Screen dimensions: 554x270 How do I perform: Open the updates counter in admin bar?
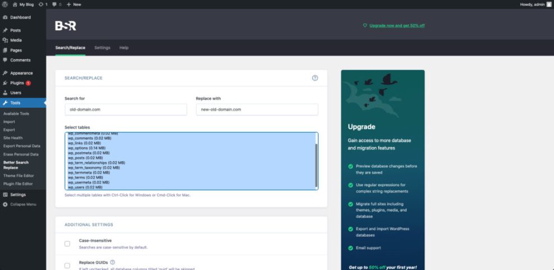[43, 4]
